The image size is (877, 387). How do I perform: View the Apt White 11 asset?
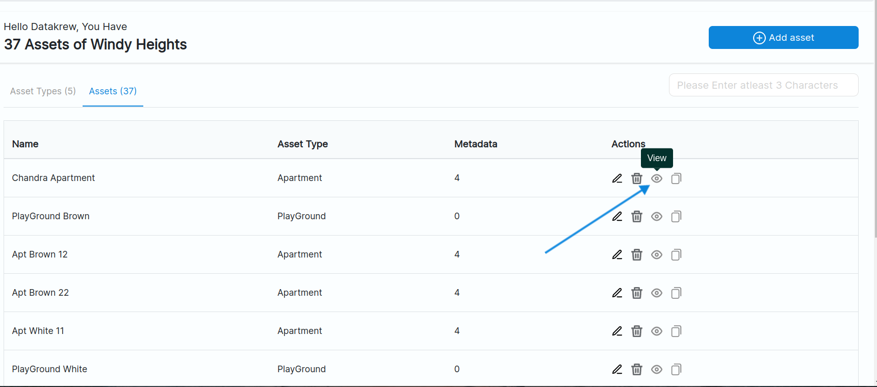tap(657, 331)
